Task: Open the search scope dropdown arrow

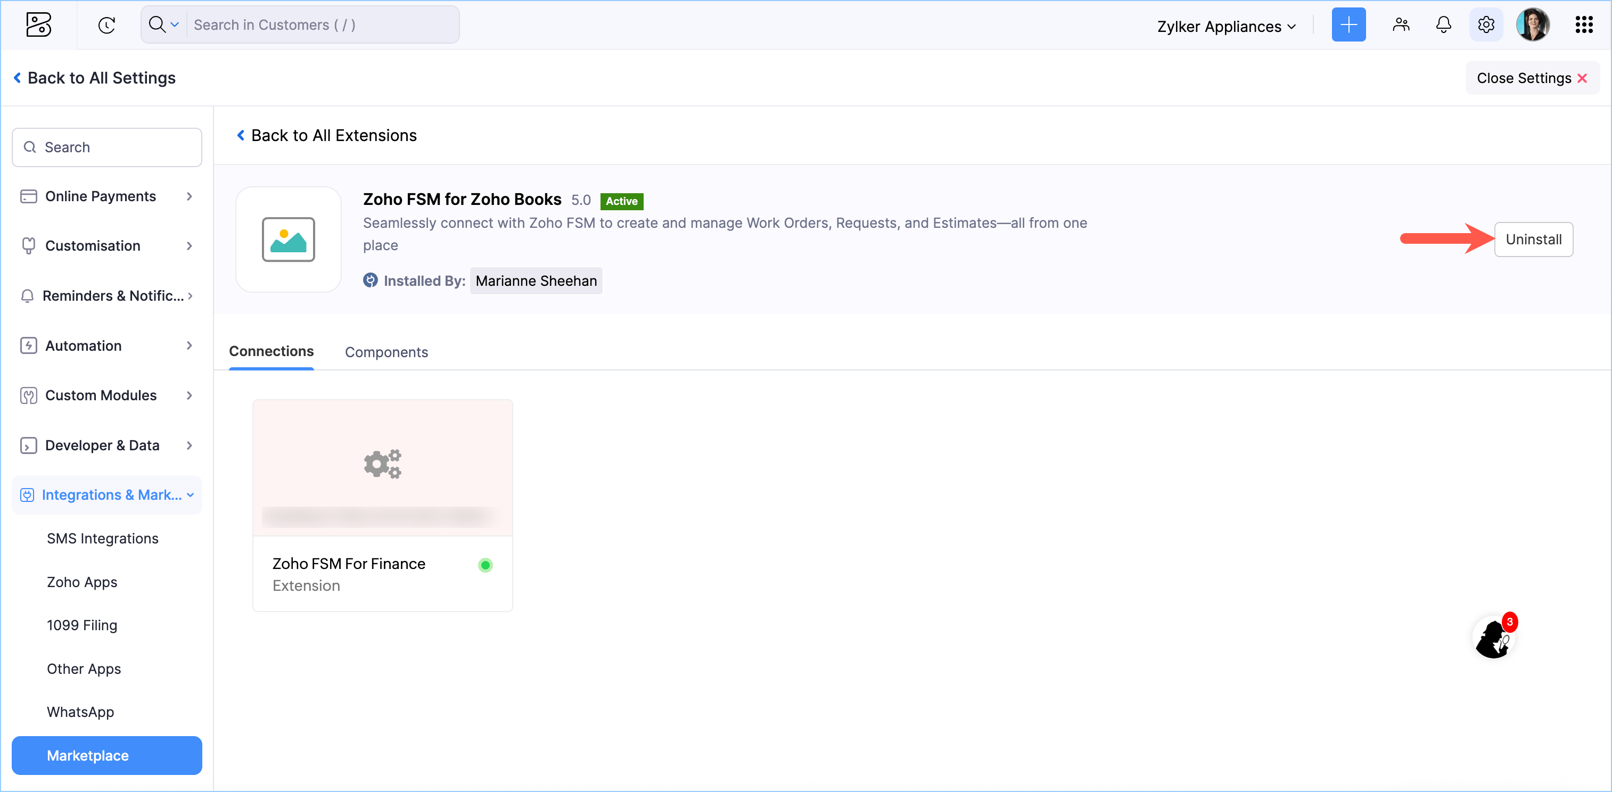Action: click(x=175, y=25)
